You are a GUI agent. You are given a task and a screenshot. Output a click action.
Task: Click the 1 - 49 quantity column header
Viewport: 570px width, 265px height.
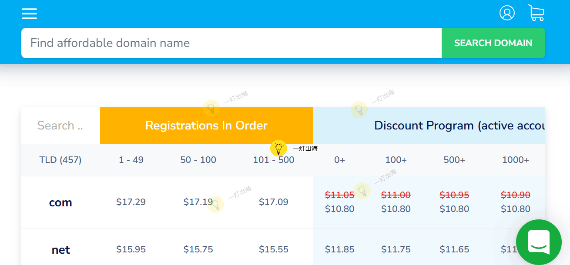[131, 160]
